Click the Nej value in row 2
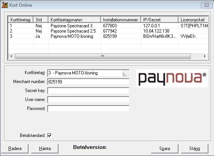 pyautogui.click(x=39, y=31)
